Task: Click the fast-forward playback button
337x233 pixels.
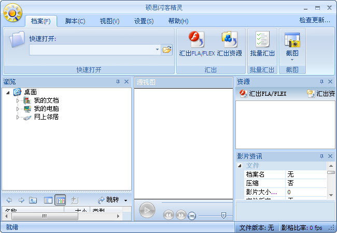Action: coord(181,215)
